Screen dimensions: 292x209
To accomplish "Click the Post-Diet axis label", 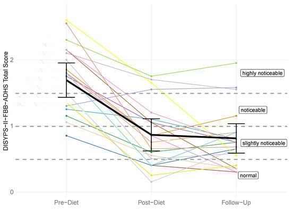I will pyautogui.click(x=151, y=203).
